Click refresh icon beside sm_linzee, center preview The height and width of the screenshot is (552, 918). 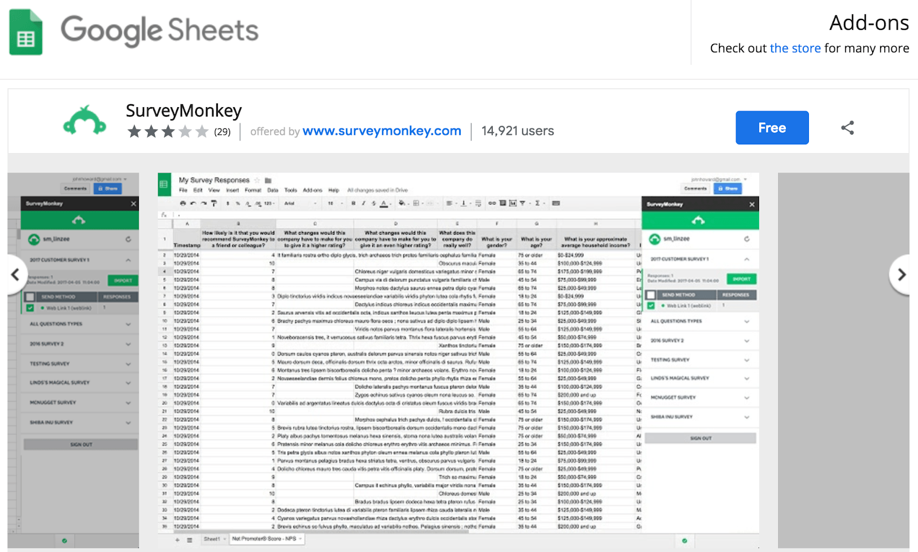coord(746,239)
